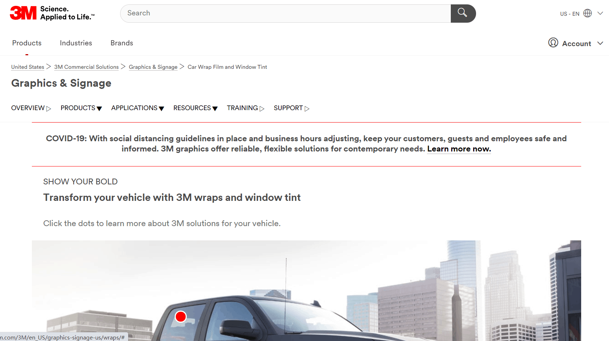Follow the Graphics & Signage breadcrumb link
609x341 pixels.
[x=153, y=67]
